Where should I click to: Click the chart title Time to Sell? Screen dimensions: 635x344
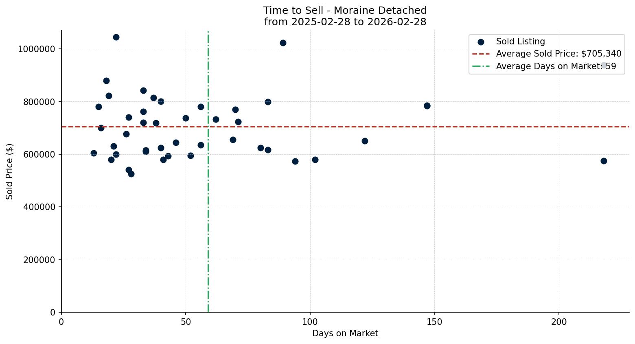pos(345,10)
